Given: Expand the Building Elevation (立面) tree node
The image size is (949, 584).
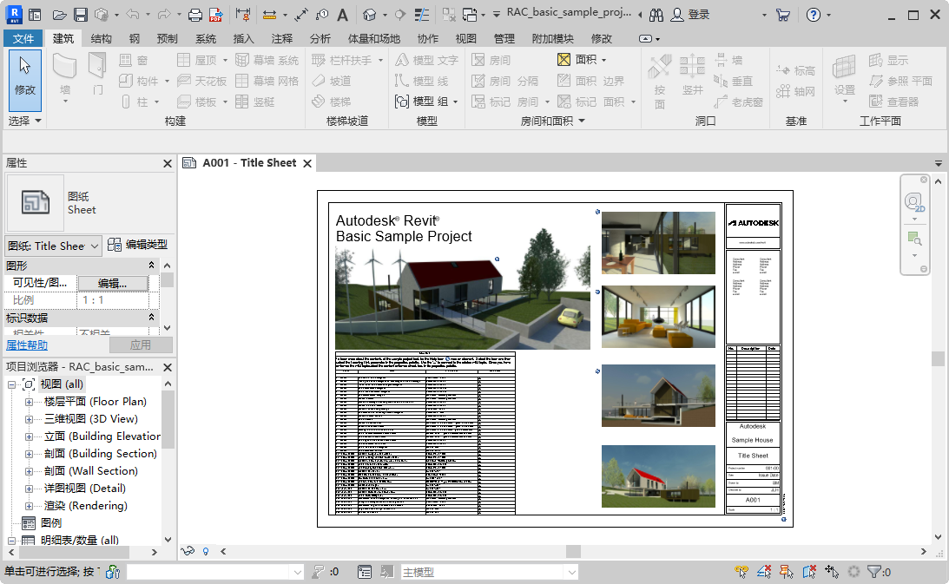Looking at the screenshot, I should 29,436.
